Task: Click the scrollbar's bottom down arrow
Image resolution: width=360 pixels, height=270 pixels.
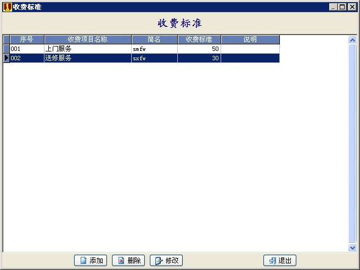Action: coord(352,248)
